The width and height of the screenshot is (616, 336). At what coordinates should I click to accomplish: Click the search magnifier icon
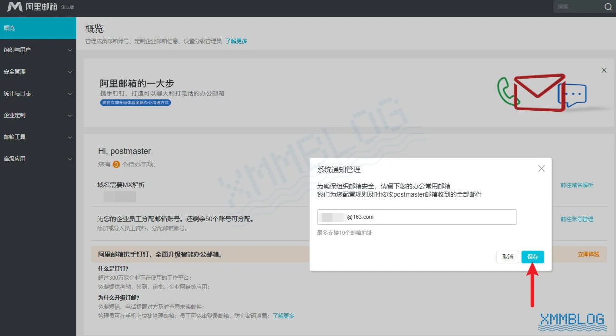click(x=608, y=7)
